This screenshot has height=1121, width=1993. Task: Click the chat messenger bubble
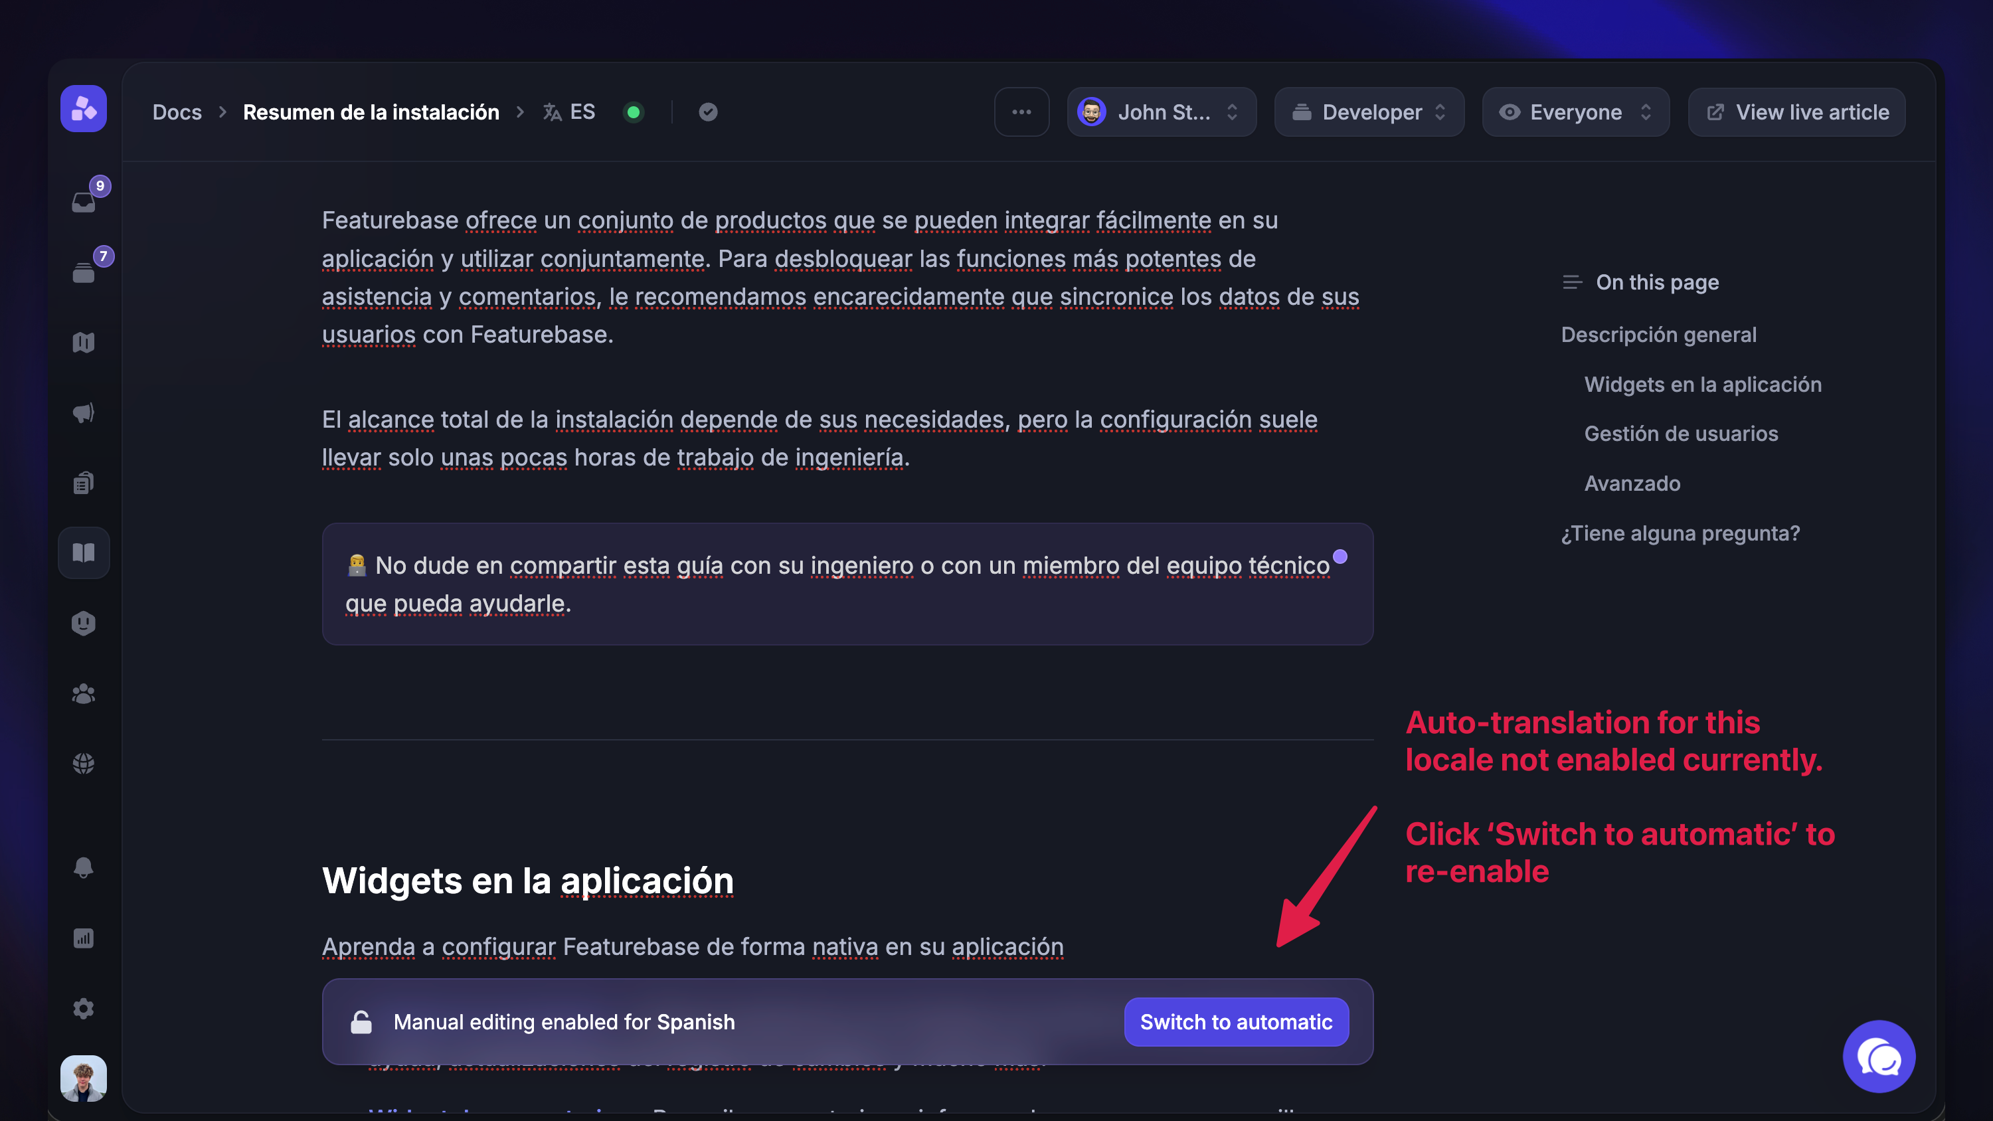[1879, 1056]
